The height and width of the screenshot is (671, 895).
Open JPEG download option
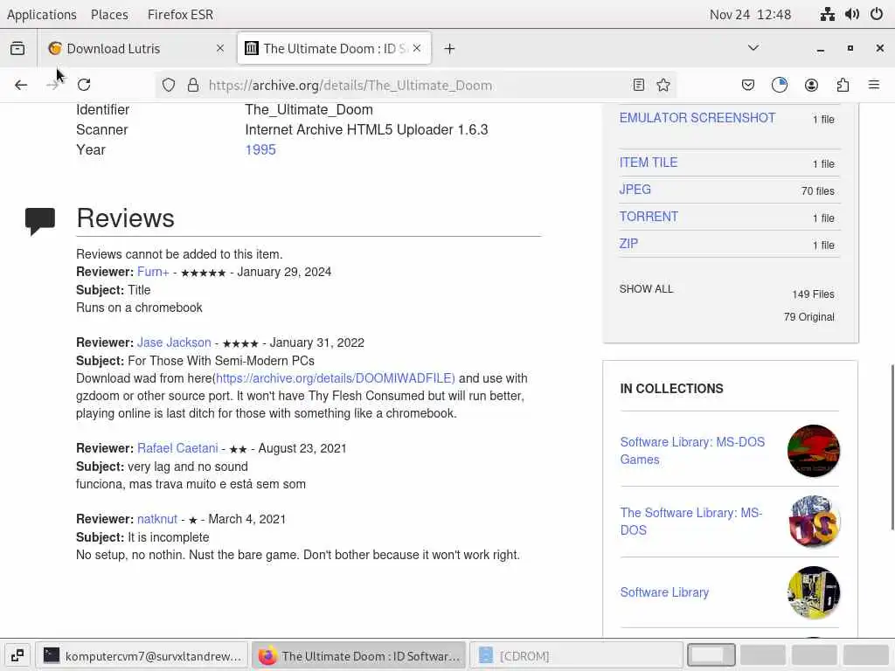point(635,190)
